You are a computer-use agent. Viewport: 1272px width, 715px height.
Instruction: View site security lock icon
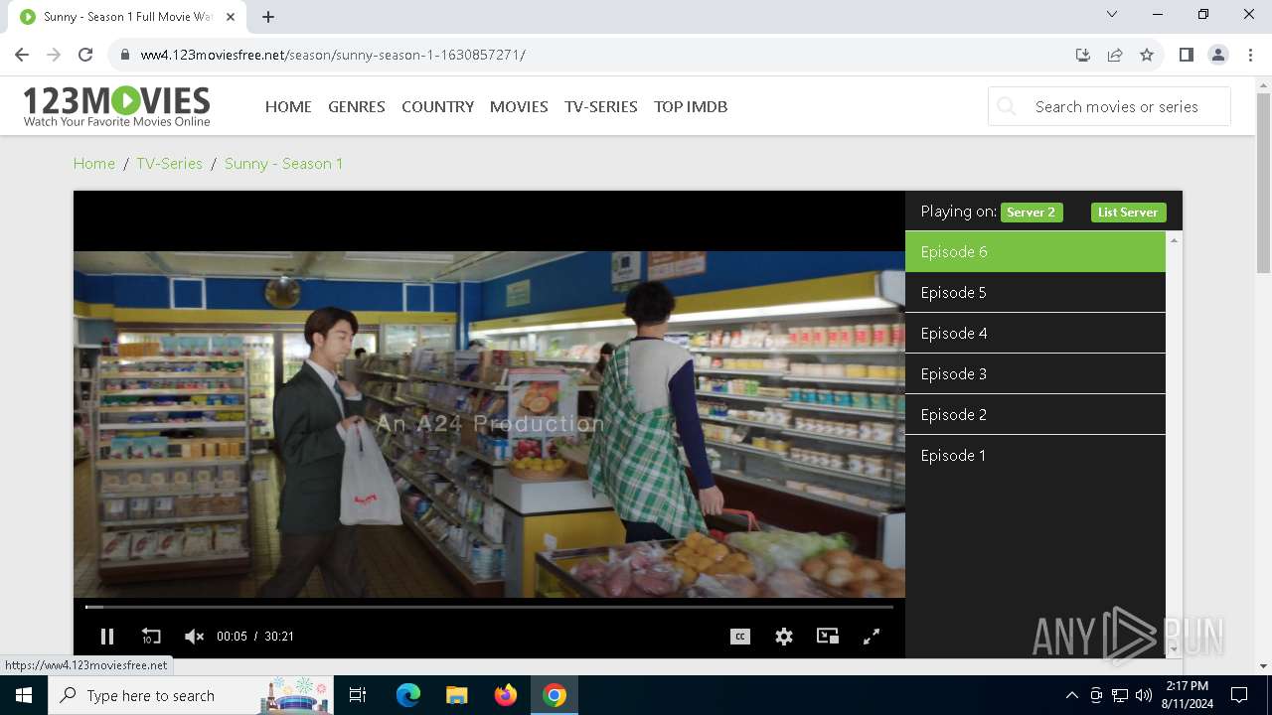(x=125, y=55)
